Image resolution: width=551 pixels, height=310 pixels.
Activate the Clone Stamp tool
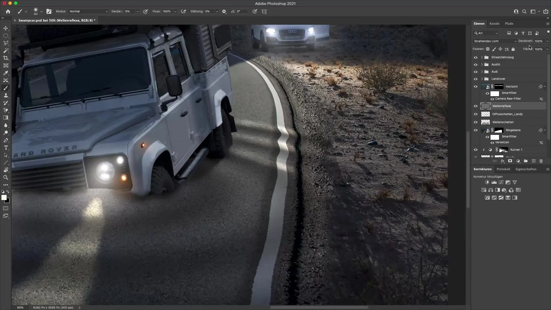pos(6,96)
